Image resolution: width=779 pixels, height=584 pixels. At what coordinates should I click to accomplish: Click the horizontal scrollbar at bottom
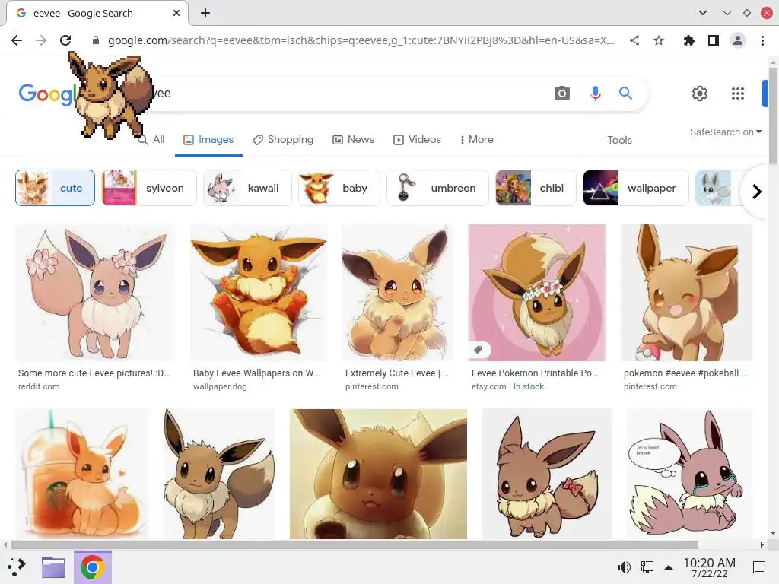[x=355, y=544]
